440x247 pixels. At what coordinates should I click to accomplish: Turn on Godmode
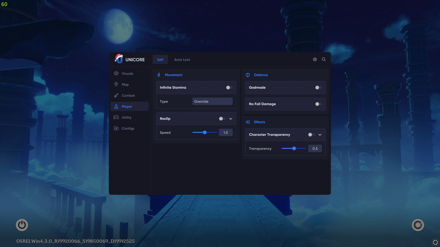pyautogui.click(x=318, y=87)
